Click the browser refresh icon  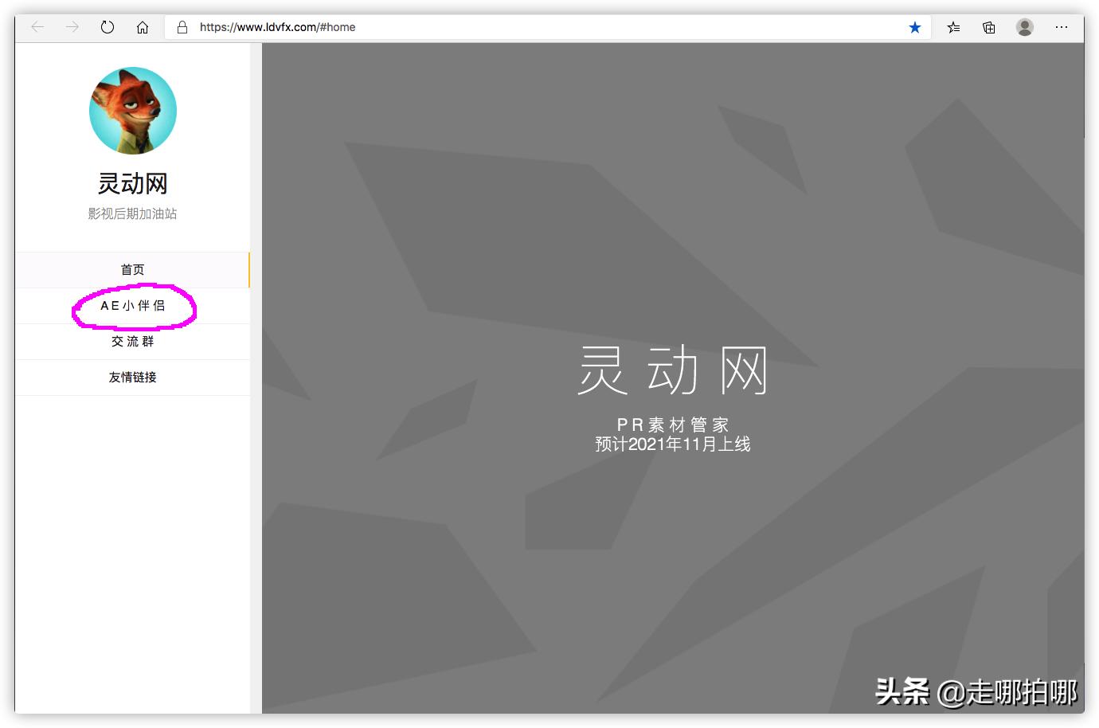point(108,26)
